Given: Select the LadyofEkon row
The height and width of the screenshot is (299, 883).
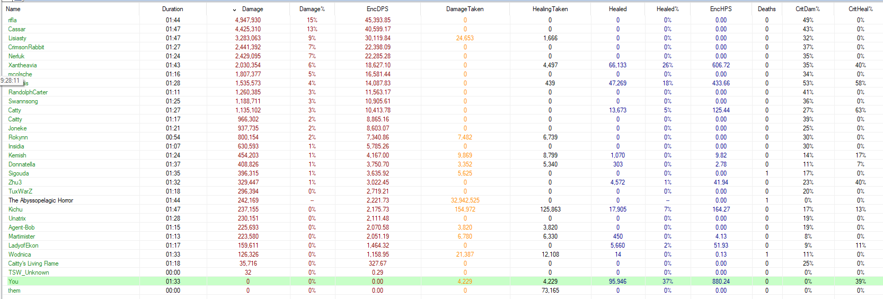Looking at the screenshot, I should [x=23, y=245].
